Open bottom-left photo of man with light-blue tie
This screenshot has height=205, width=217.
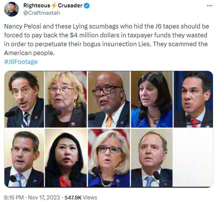click(x=24, y=158)
